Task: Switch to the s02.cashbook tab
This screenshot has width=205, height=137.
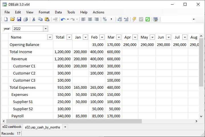Action: click(12, 127)
